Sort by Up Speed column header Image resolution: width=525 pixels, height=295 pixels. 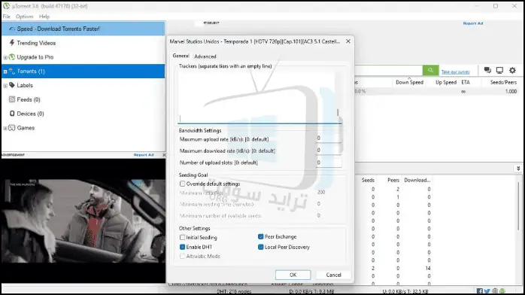click(445, 82)
